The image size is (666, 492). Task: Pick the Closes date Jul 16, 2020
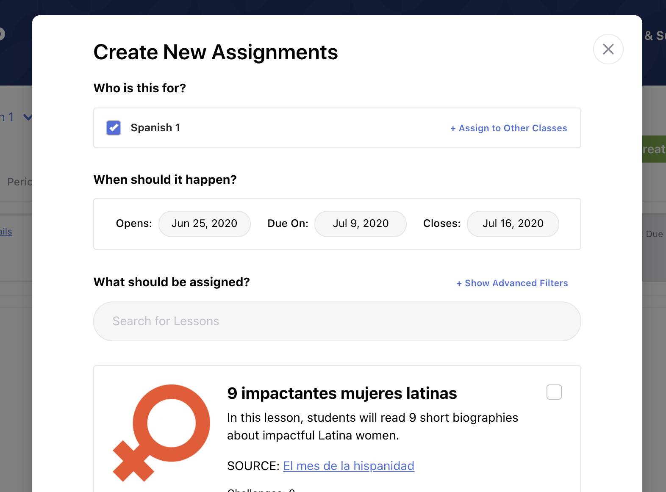[x=513, y=224]
